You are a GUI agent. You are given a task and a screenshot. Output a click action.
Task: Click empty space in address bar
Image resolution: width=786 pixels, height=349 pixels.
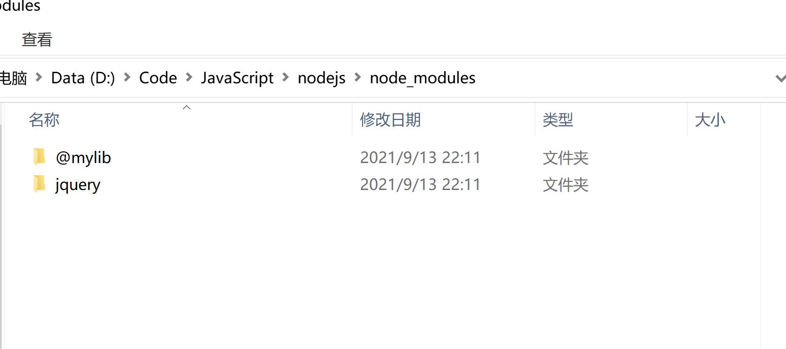point(609,78)
